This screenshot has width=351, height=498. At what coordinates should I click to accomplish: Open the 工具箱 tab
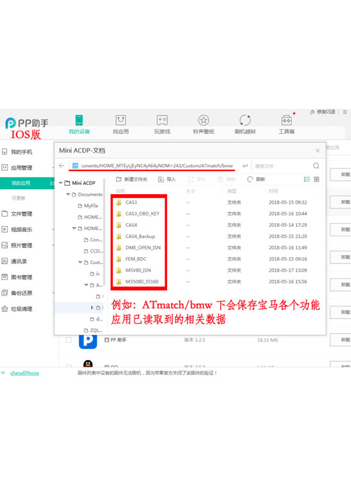[x=286, y=124]
